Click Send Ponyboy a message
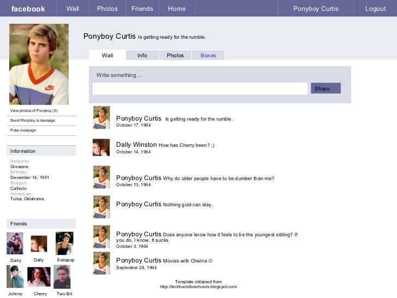This screenshot has width=397, height=298. point(33,121)
